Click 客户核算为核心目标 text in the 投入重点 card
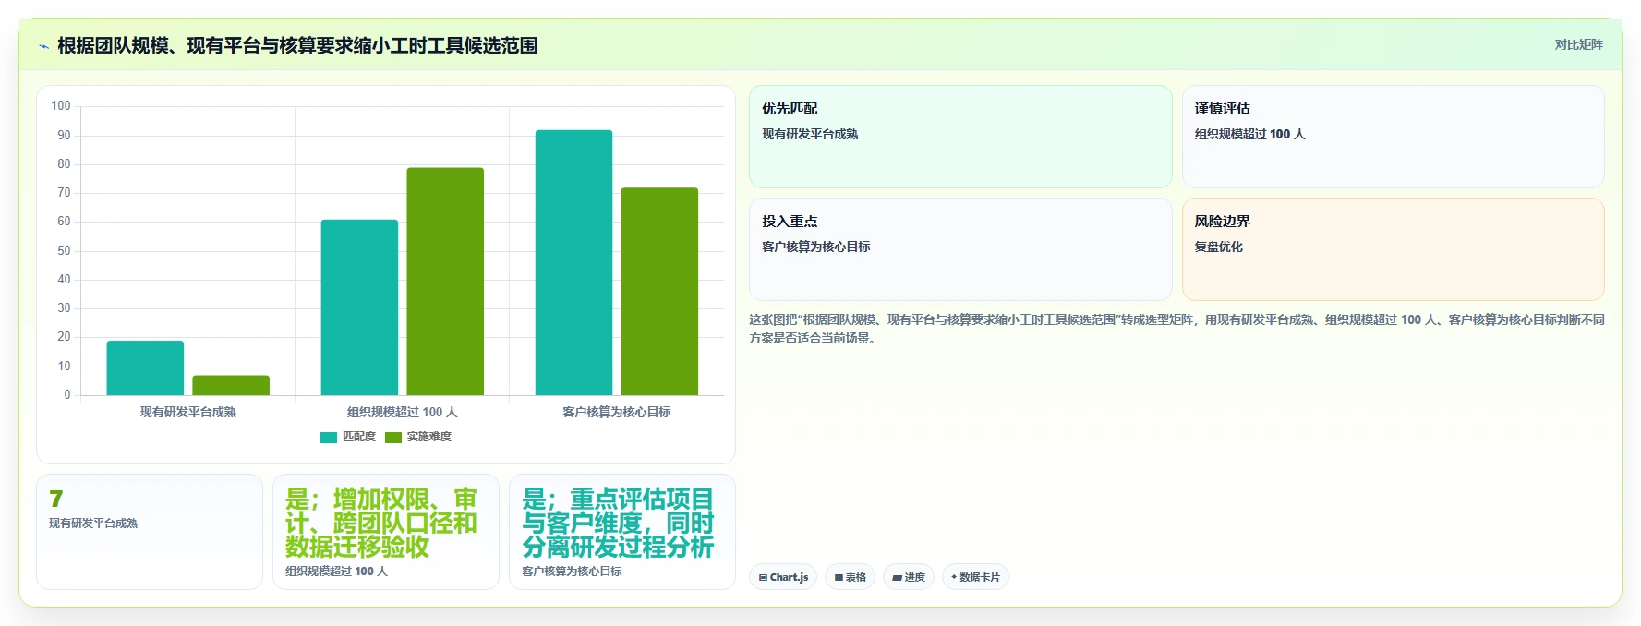 [815, 247]
